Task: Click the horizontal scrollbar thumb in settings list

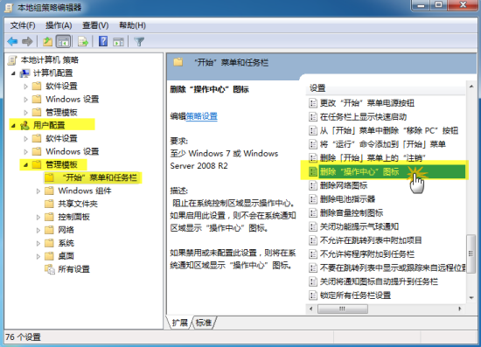Action: pos(343,309)
